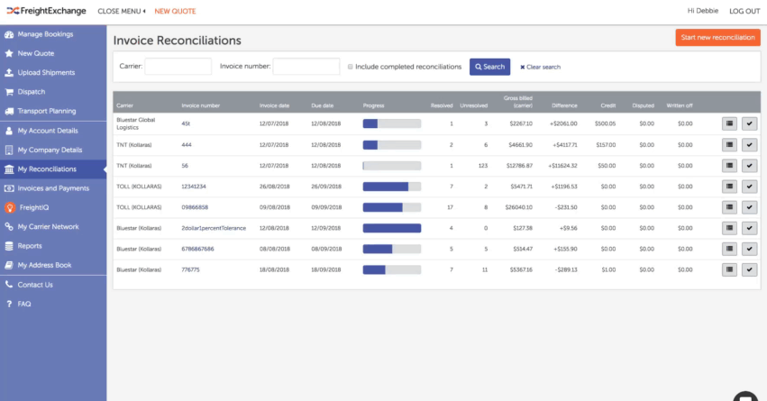Open invoice 2dollar1percentTolerance link
Image resolution: width=767 pixels, height=401 pixels.
pos(214,228)
